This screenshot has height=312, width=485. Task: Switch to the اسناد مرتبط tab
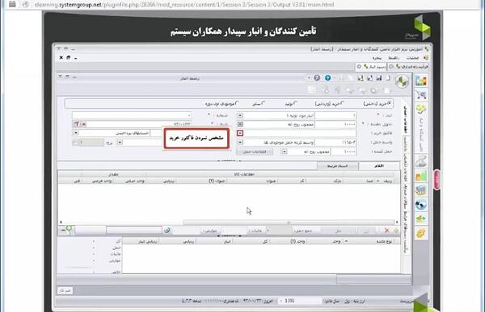pyautogui.click(x=337, y=166)
